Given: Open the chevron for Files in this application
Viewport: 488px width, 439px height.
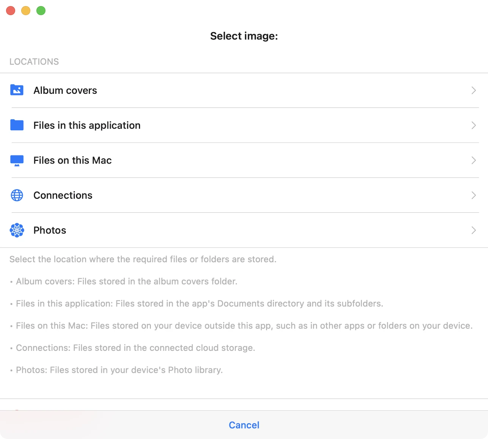Looking at the screenshot, I should [x=474, y=125].
